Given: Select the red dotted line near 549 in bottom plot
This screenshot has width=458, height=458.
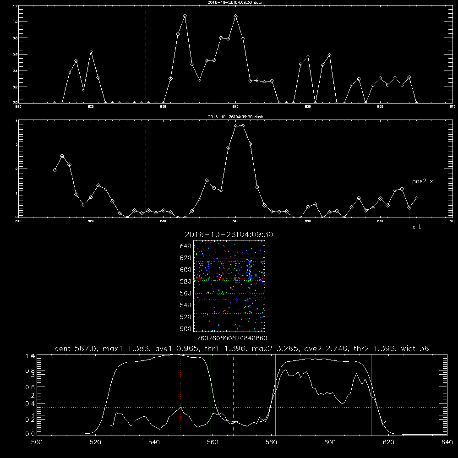Looking at the screenshot, I should click(181, 394).
